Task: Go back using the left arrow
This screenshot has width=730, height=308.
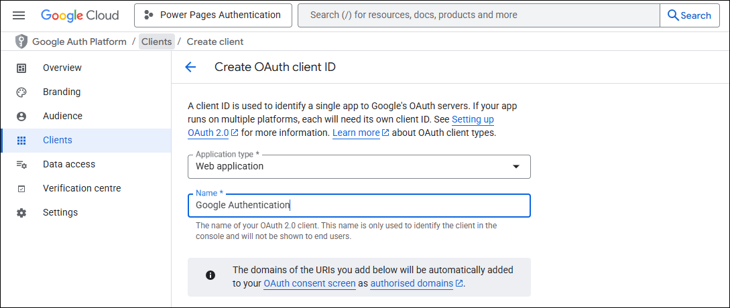Action: 190,67
